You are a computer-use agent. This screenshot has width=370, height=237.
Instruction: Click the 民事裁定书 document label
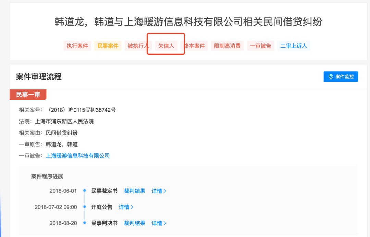[x=104, y=191]
